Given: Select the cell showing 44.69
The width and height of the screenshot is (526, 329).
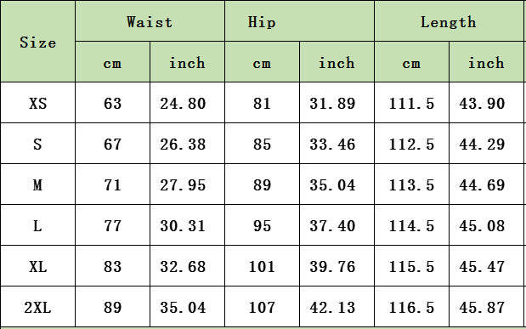Looking at the screenshot, I should coord(486,184).
